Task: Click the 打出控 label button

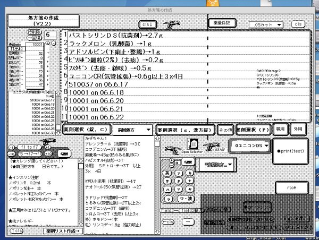Action: coord(17,48)
